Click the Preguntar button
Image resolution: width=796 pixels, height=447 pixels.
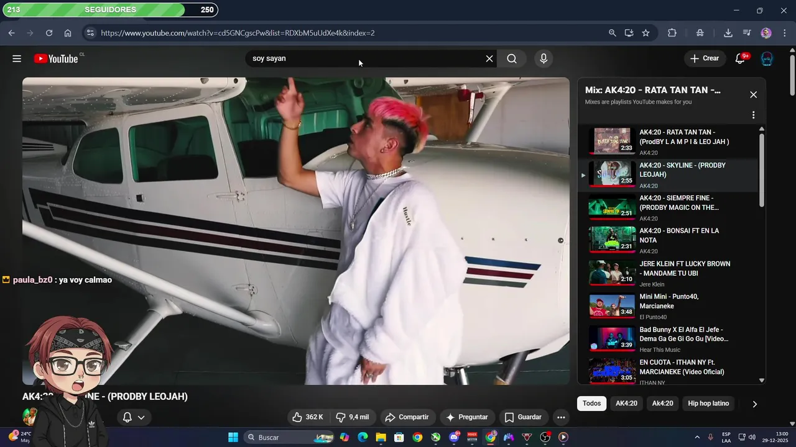[x=467, y=417]
